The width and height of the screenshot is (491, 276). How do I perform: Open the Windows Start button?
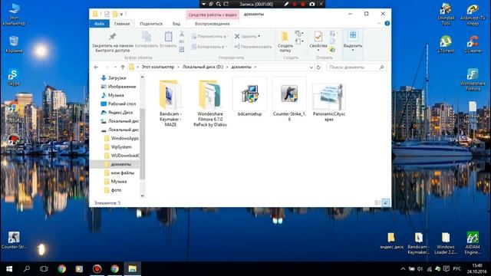point(9,269)
